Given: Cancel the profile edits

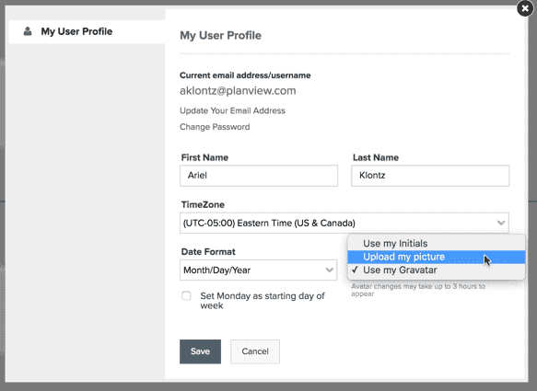Looking at the screenshot, I should [x=255, y=351].
